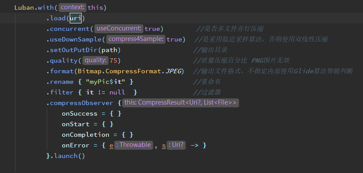The height and width of the screenshot is (173, 363).
Task: Click the underlined parameter 's' in onError
Action: point(164,146)
